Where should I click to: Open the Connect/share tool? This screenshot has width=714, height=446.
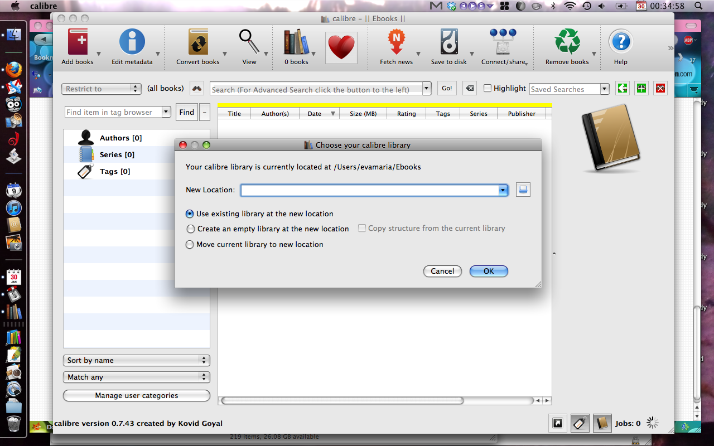pos(503,42)
